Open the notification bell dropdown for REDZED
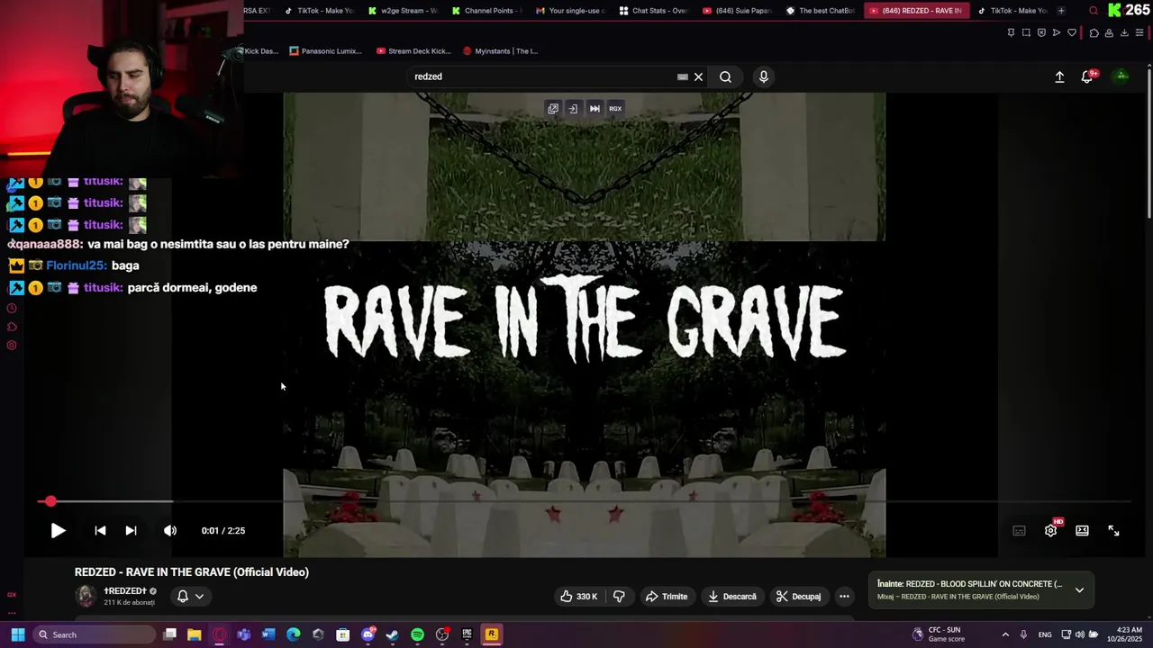The height and width of the screenshot is (648, 1153). click(x=190, y=596)
